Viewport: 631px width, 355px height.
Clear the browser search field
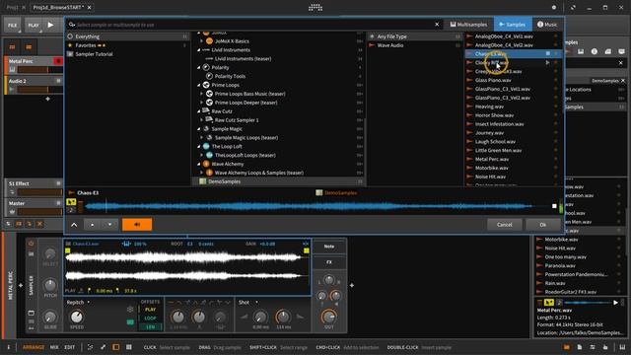click(437, 25)
